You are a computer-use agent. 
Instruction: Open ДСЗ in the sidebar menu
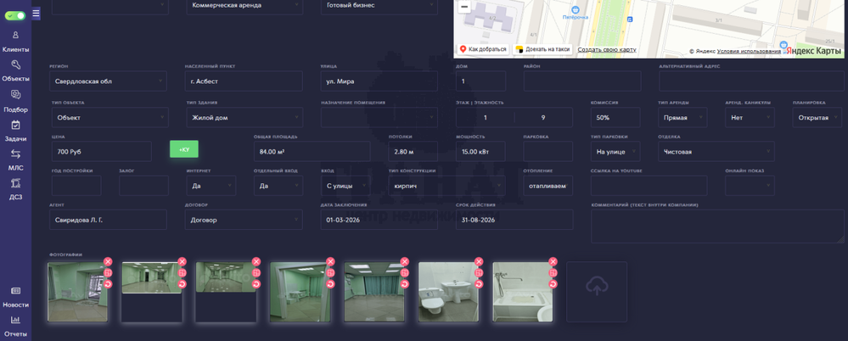(15, 189)
